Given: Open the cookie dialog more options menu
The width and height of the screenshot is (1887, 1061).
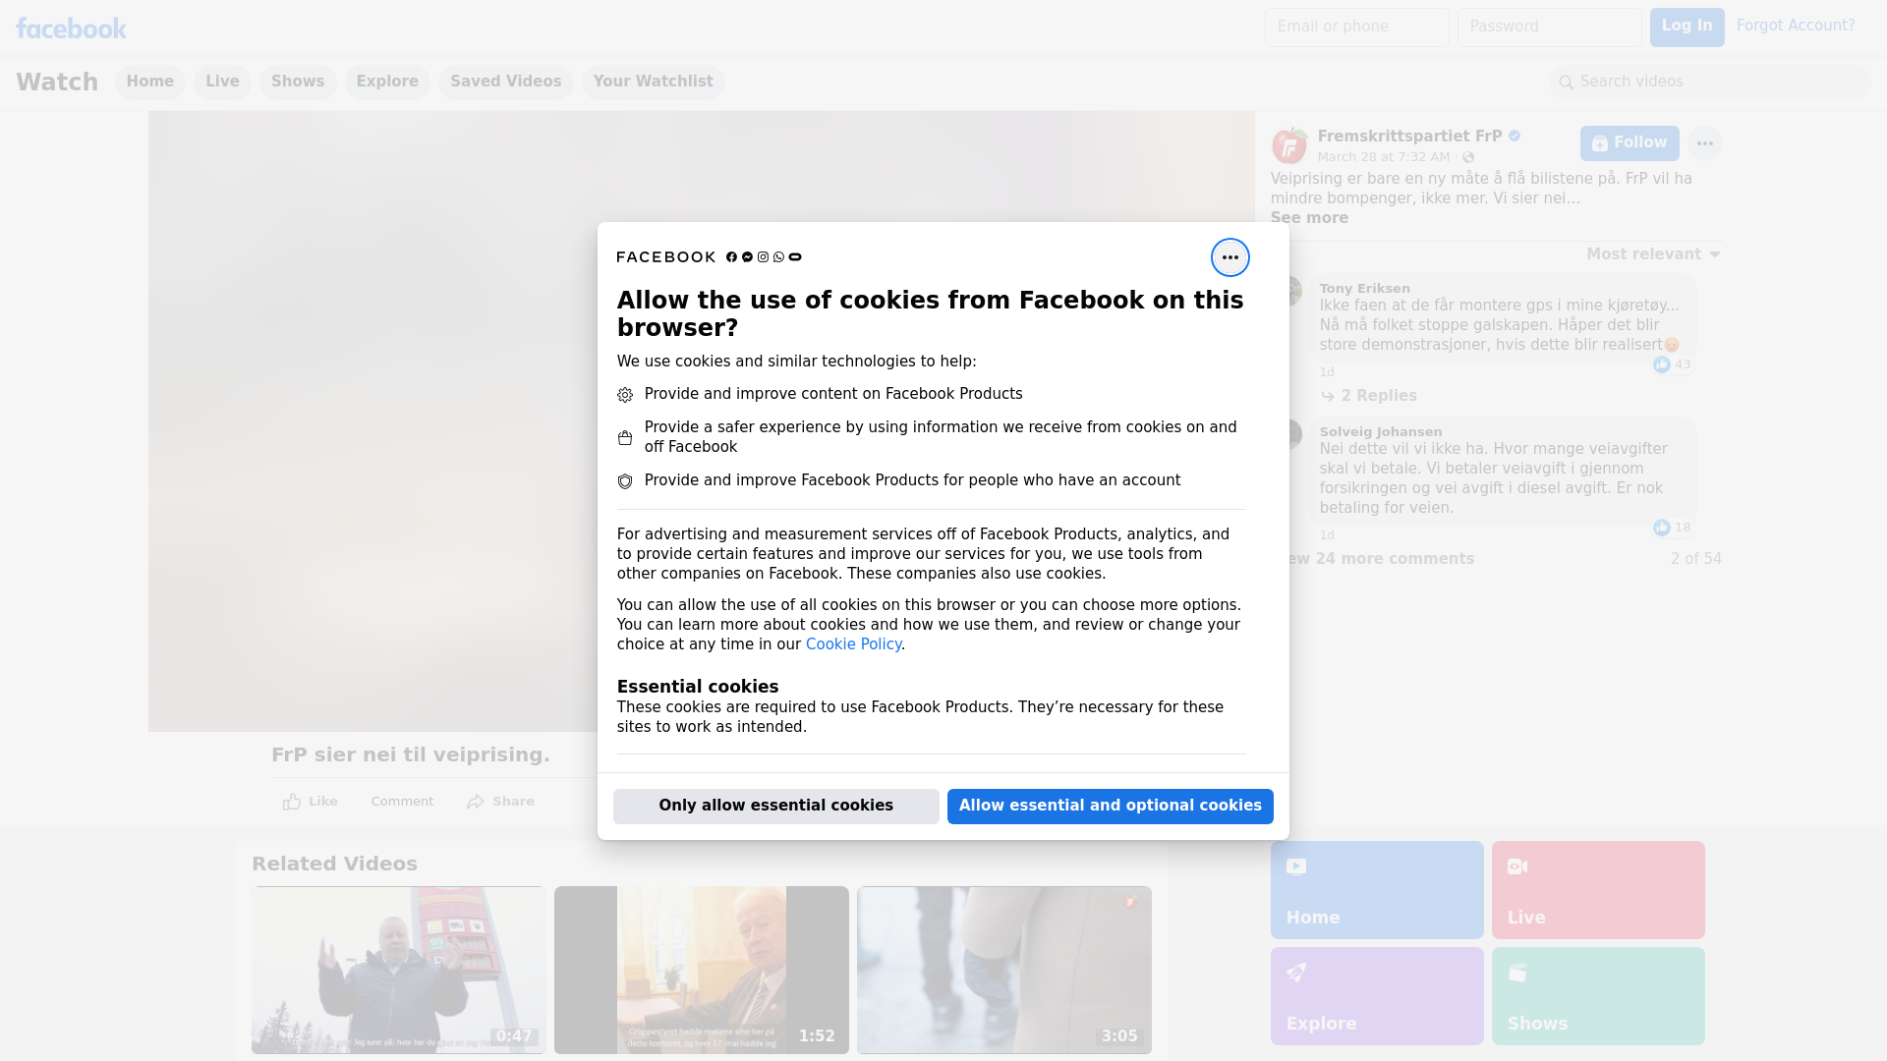Looking at the screenshot, I should click(x=1229, y=257).
